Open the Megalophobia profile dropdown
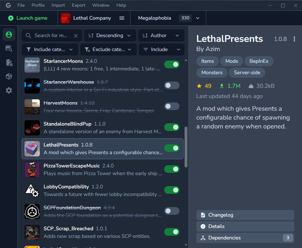This screenshot has height=248, width=302. tap(198, 18)
